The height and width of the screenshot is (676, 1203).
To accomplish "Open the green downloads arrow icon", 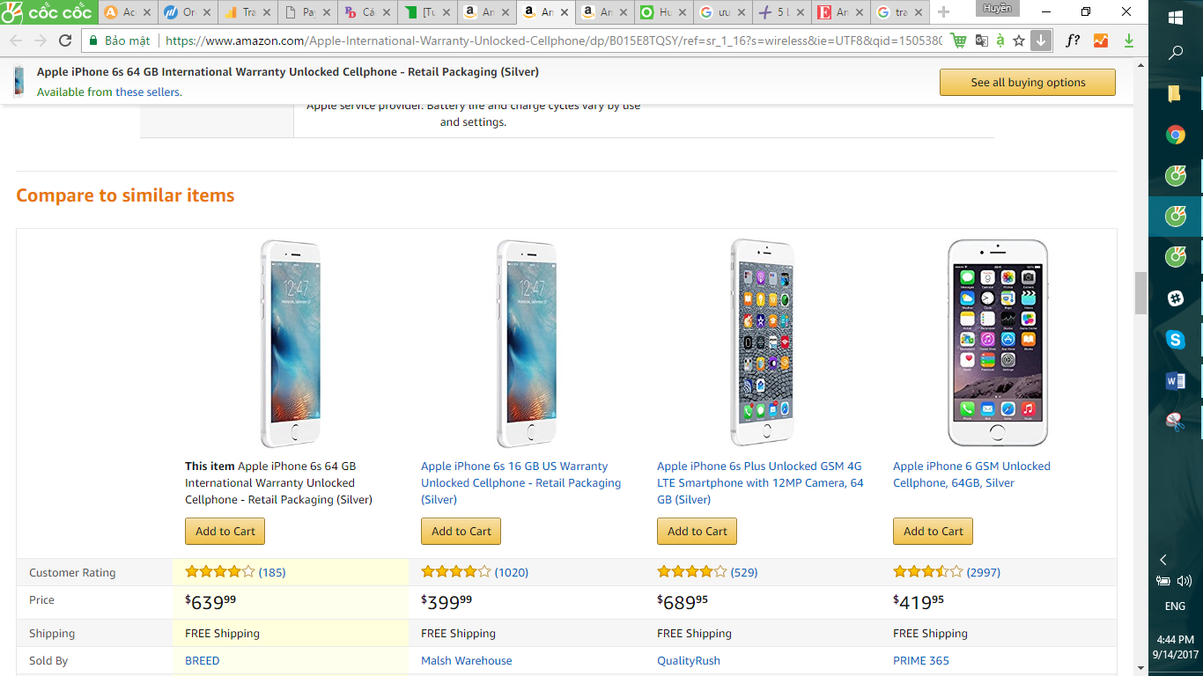I will tap(1129, 40).
